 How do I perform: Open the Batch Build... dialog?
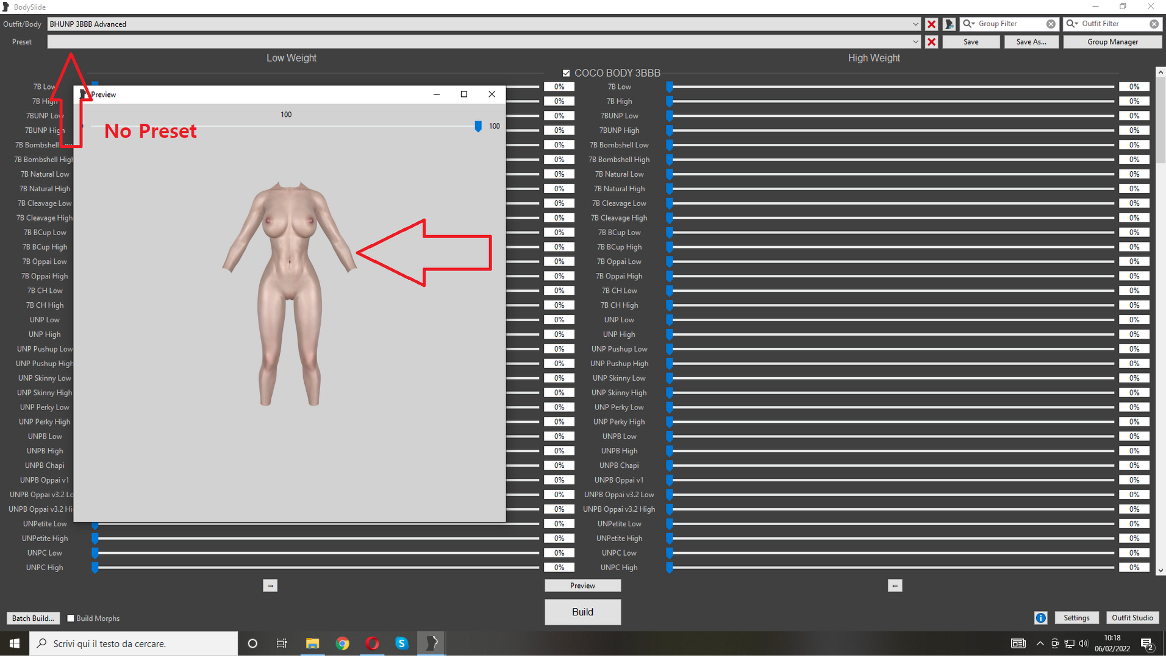[x=33, y=618]
